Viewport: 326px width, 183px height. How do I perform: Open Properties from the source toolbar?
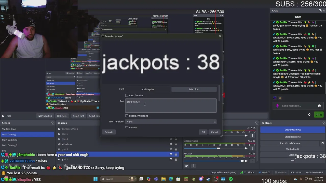(x=45, y=116)
